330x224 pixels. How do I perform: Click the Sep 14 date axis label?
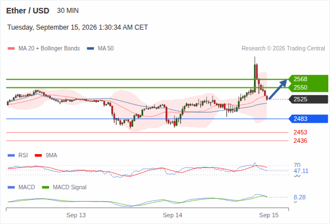tap(172, 215)
